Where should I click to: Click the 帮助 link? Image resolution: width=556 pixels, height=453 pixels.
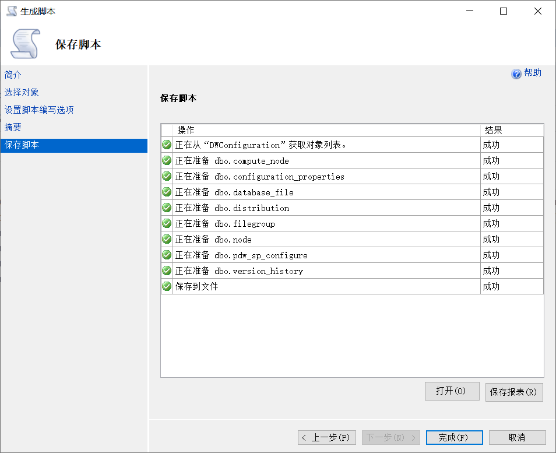tap(533, 73)
